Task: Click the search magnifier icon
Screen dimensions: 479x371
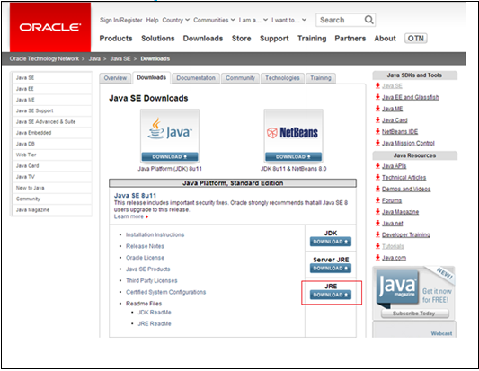Action: click(368, 20)
